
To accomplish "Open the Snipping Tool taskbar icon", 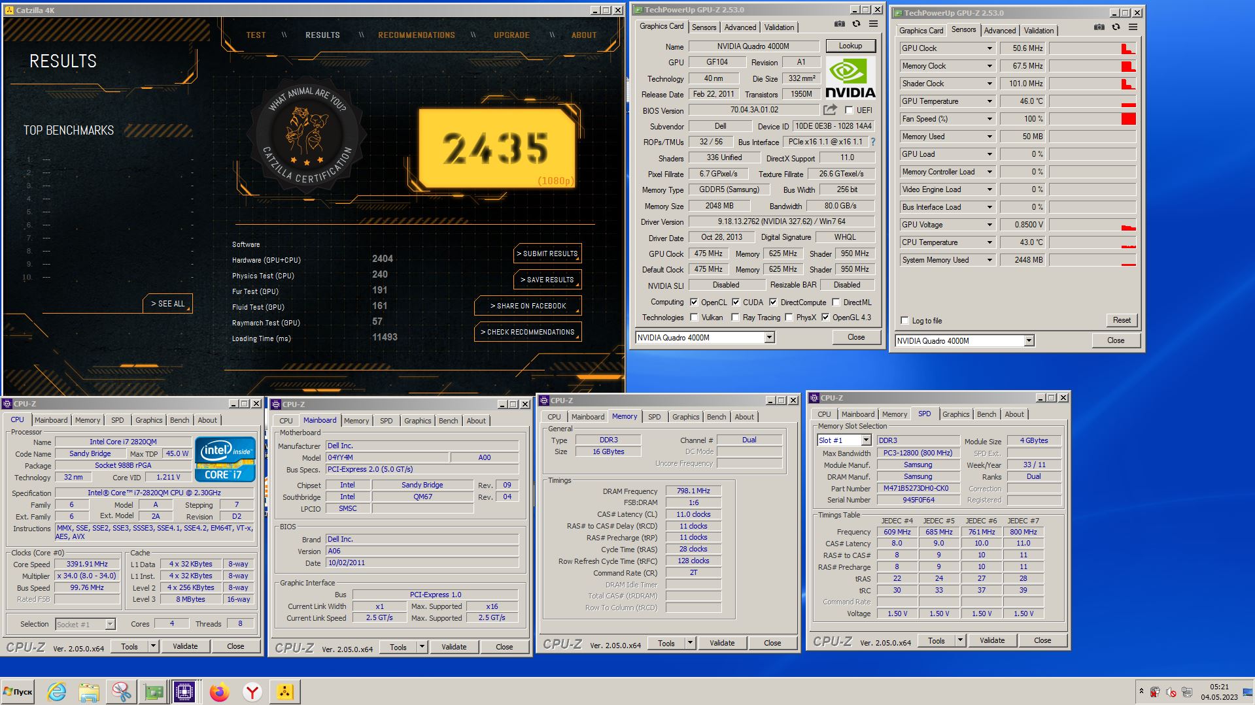I will click(121, 691).
